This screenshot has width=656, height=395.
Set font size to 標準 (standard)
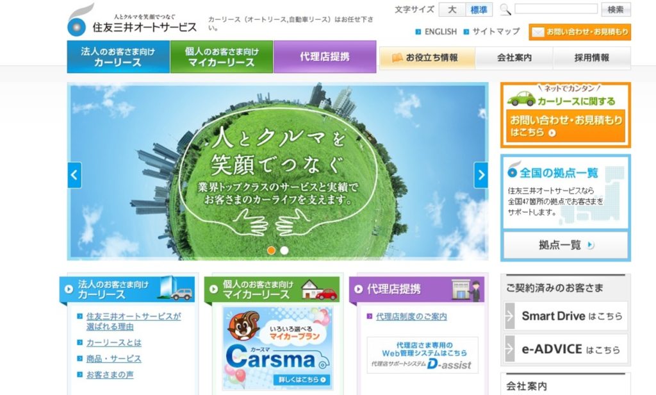point(479,9)
